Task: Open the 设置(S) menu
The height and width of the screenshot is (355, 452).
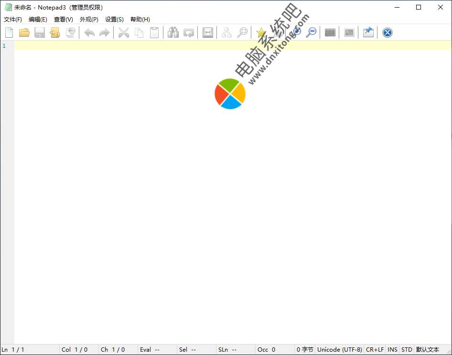Action: click(114, 19)
